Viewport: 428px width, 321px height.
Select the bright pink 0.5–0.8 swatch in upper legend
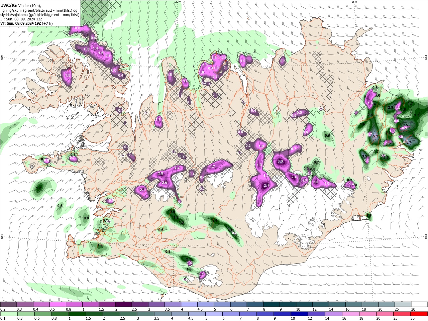click(x=58, y=305)
